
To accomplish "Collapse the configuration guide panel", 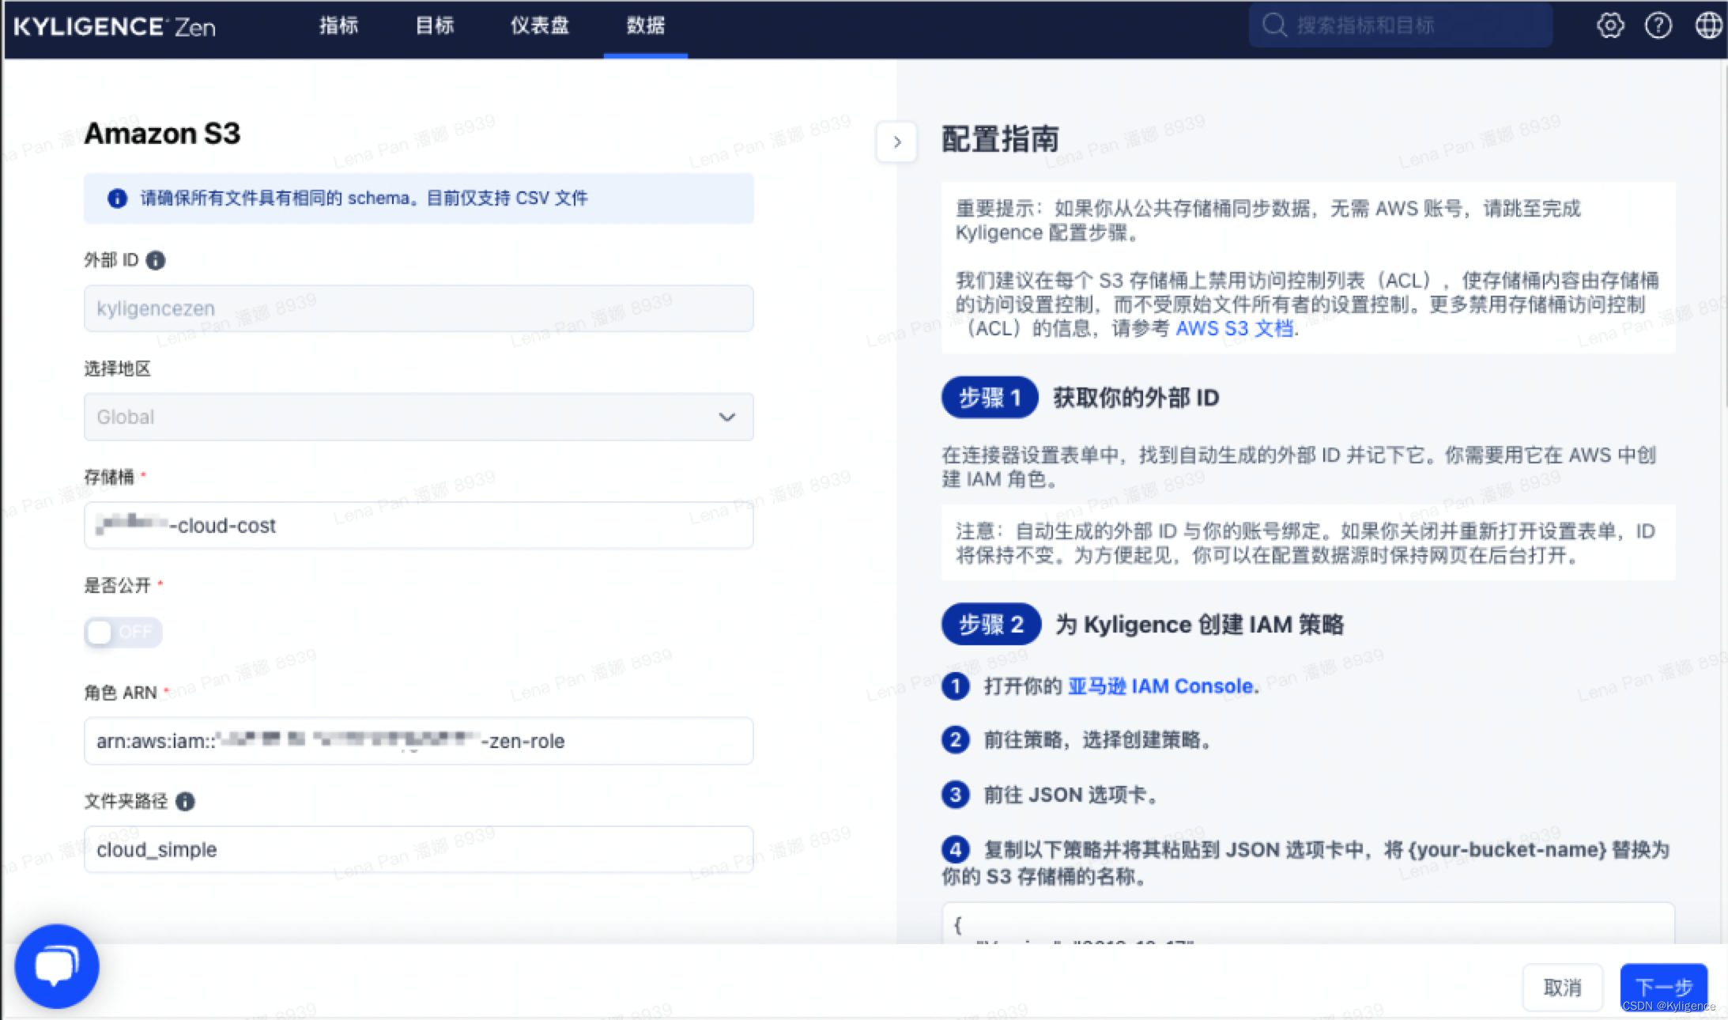I will [x=896, y=142].
